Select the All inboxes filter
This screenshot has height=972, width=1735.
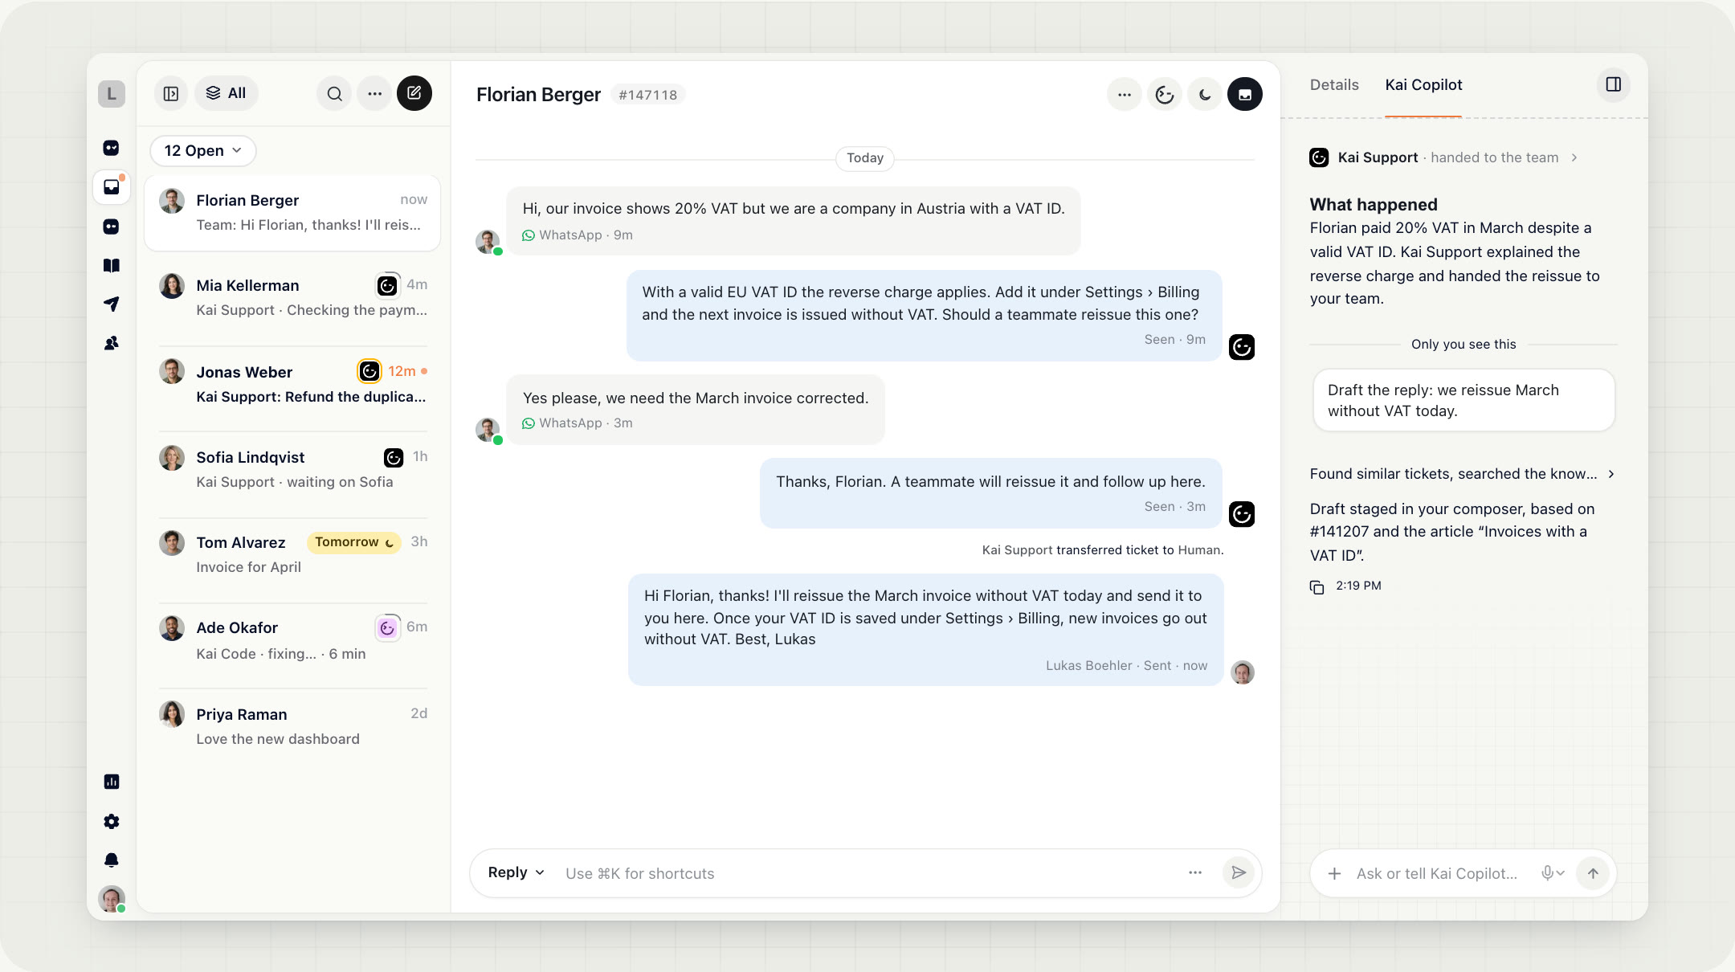[227, 93]
